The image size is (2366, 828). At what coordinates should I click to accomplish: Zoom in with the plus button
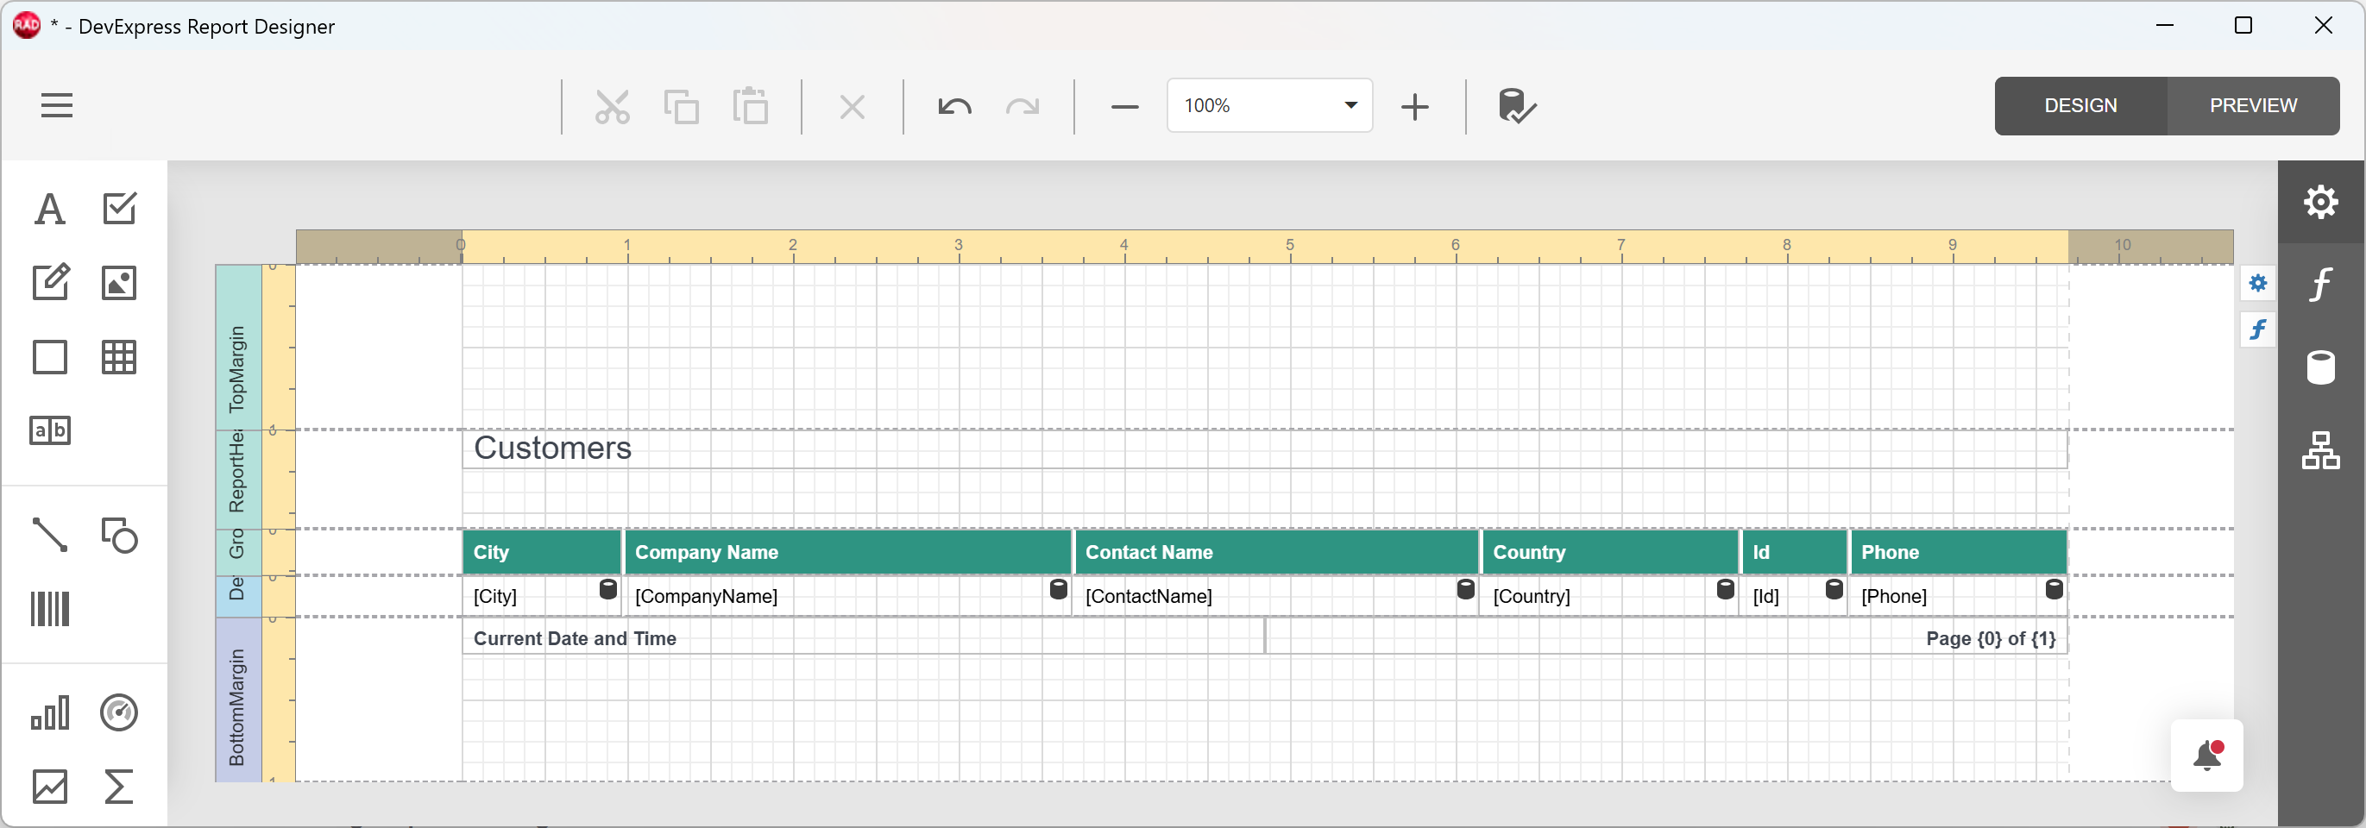(x=1414, y=106)
